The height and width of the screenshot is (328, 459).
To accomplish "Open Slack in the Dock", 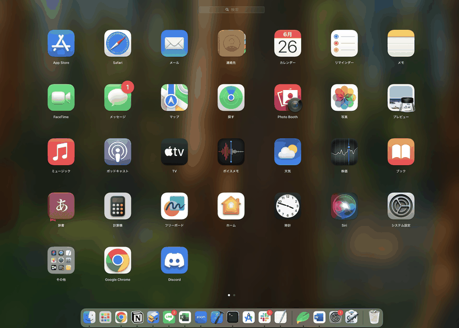I will pyautogui.click(x=264, y=317).
